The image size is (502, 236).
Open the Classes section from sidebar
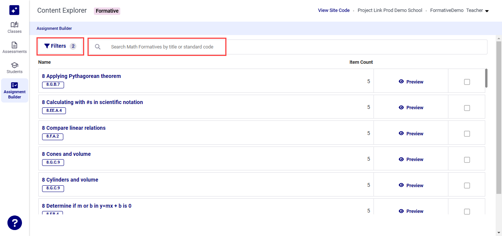pyautogui.click(x=14, y=27)
